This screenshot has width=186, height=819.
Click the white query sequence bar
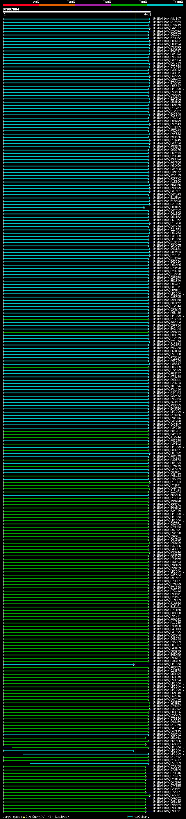76,12
